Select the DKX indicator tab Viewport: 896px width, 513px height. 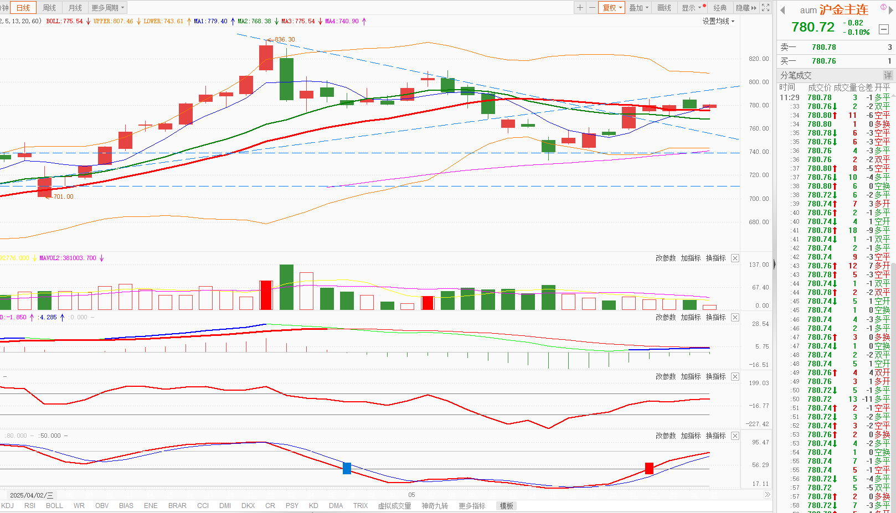click(x=248, y=506)
